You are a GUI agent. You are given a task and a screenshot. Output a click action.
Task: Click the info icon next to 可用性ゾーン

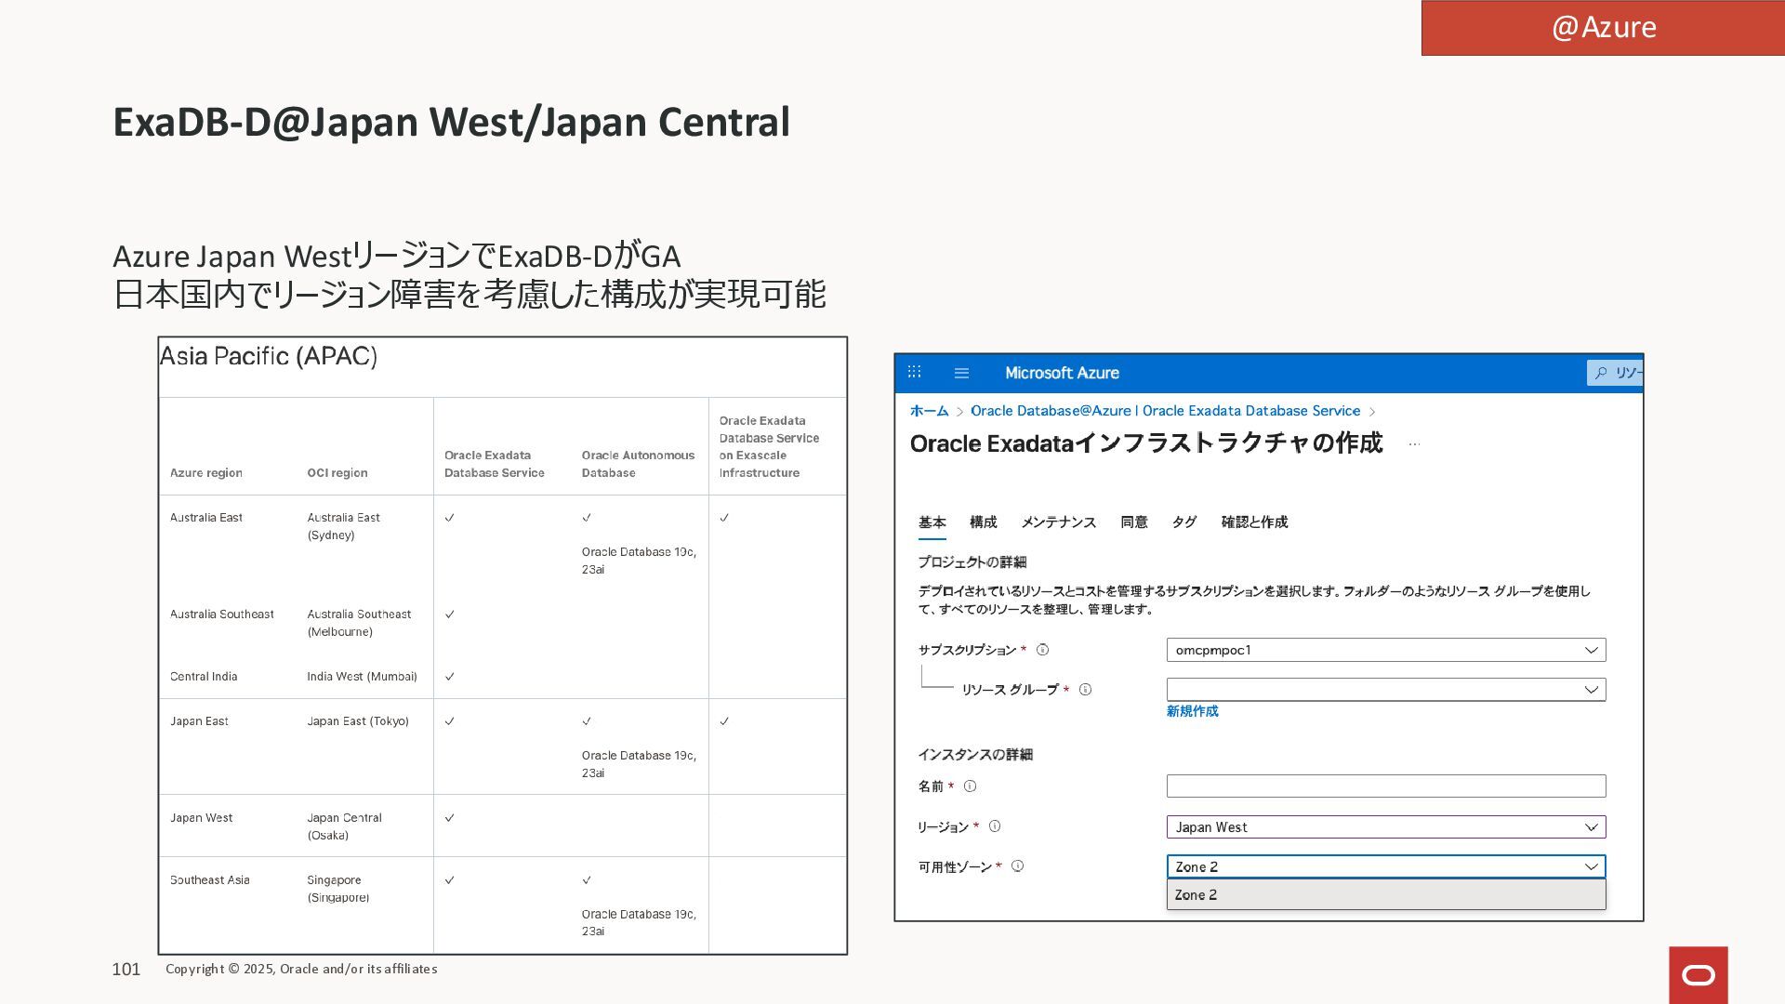[x=1017, y=866]
